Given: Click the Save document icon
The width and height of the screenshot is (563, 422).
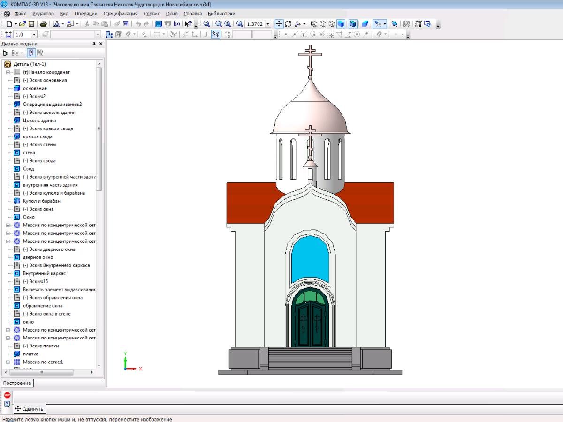Looking at the screenshot, I should coord(31,24).
